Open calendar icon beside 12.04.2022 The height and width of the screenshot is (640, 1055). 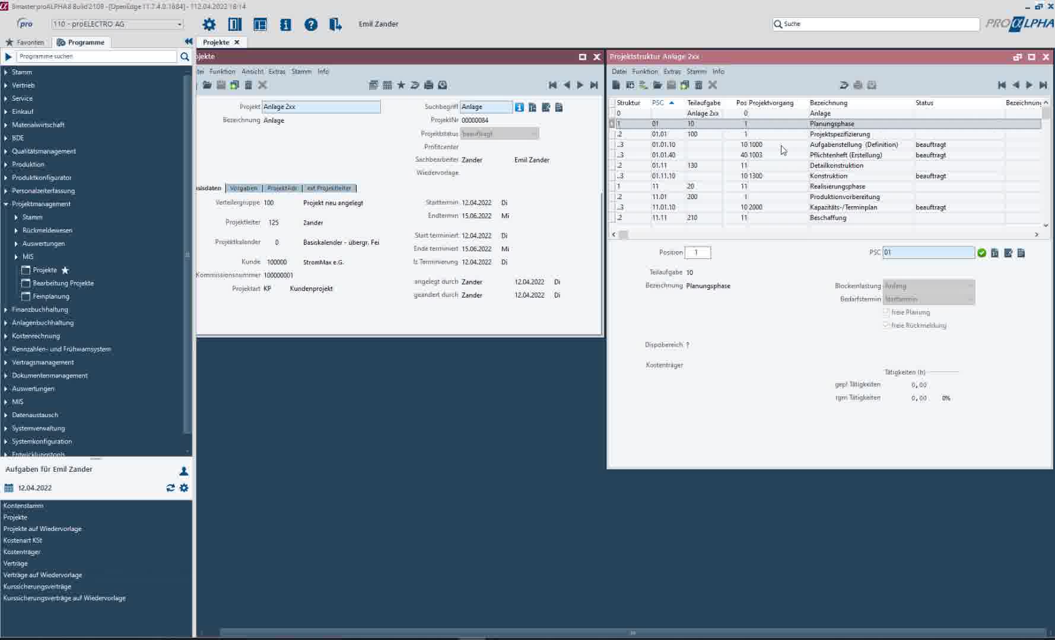click(x=9, y=488)
